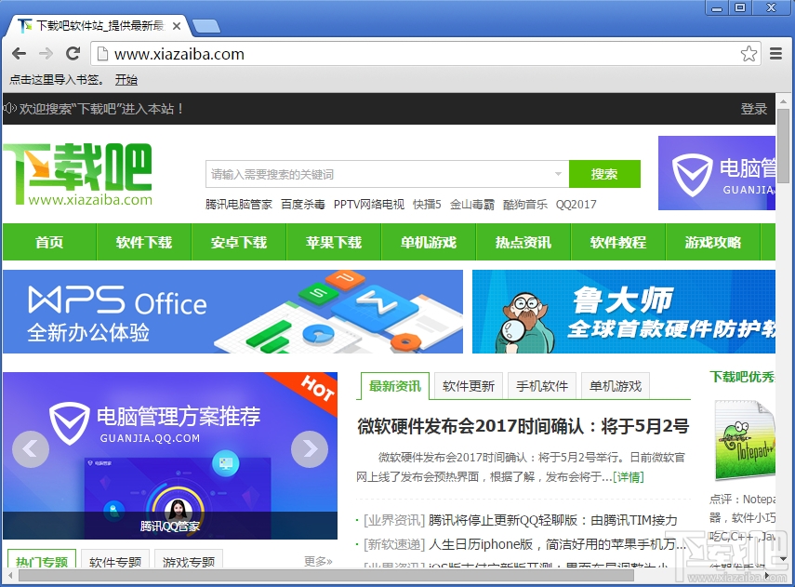Open 热点资讯 navigation item
The height and width of the screenshot is (587, 795).
(x=523, y=242)
